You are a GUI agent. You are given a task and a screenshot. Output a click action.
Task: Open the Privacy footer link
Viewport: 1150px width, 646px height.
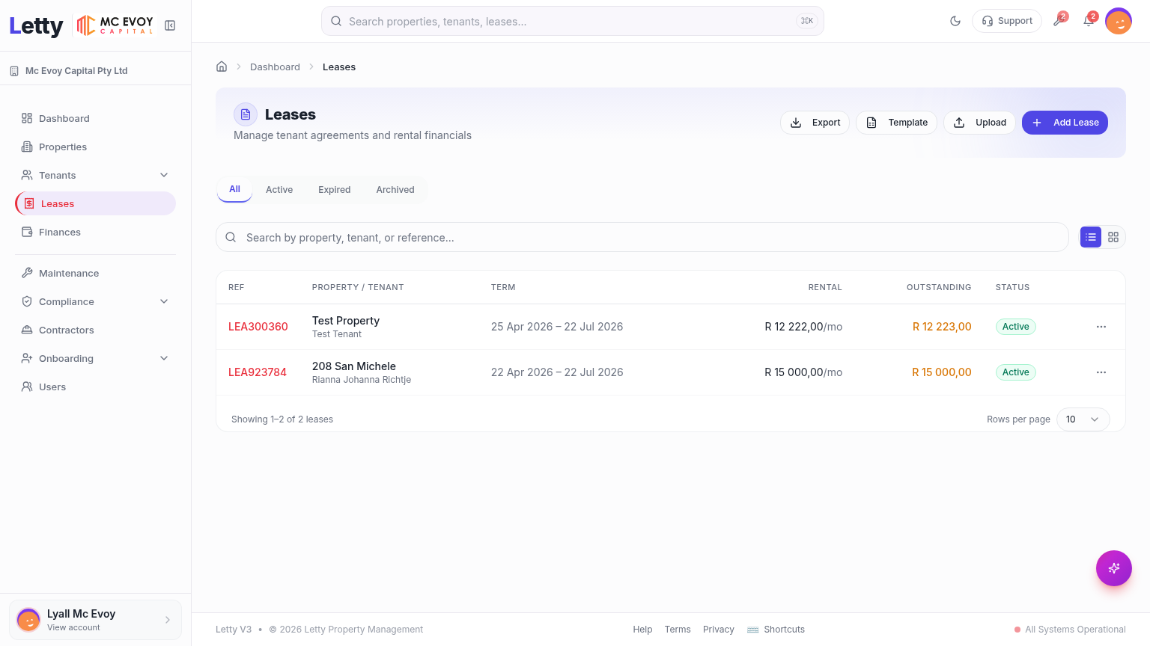719,630
